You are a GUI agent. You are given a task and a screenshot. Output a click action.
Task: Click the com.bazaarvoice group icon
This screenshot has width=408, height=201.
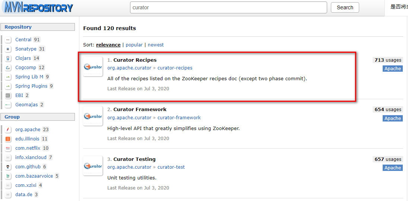8,176
